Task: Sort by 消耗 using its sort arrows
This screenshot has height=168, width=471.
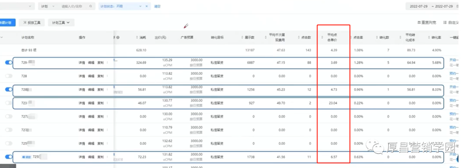Action: [x=137, y=37]
